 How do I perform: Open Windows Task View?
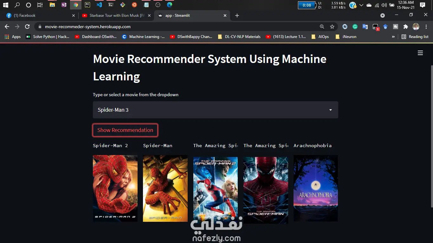(40, 5)
